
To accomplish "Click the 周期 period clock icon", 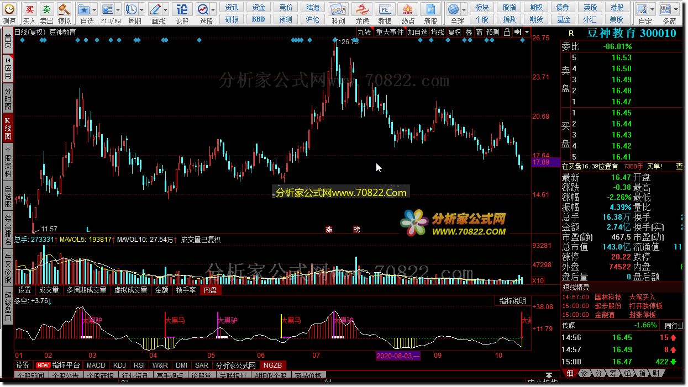I will click(132, 9).
